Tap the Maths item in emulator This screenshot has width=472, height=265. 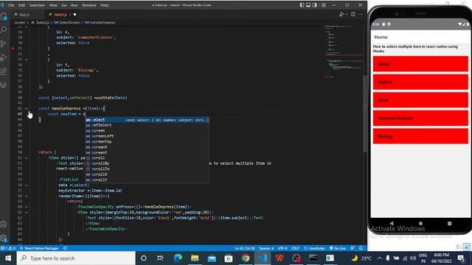pyautogui.click(x=420, y=64)
